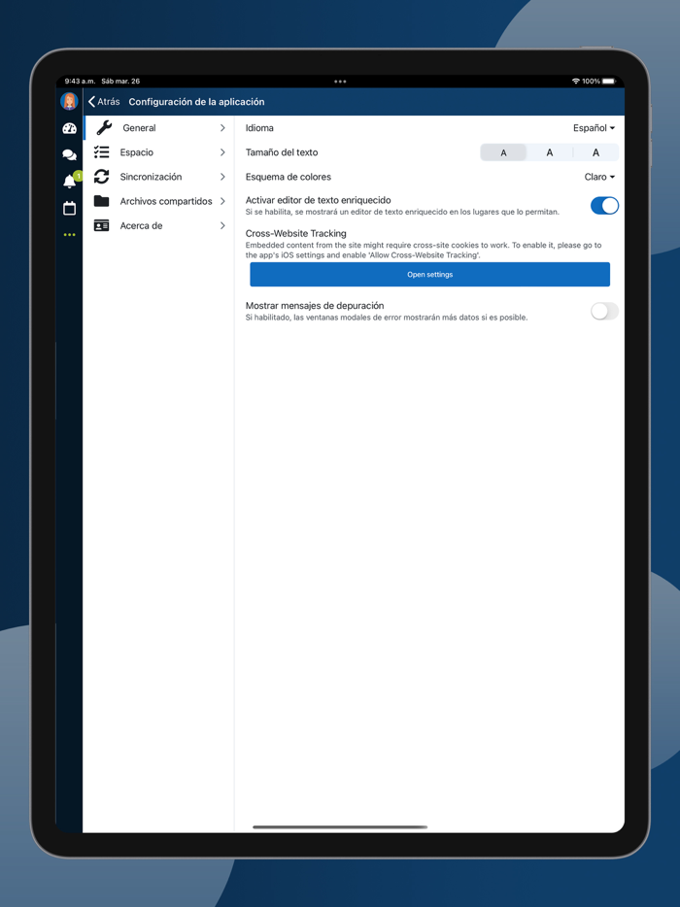Expand the Acerca de chevron
680x907 pixels.
click(222, 225)
